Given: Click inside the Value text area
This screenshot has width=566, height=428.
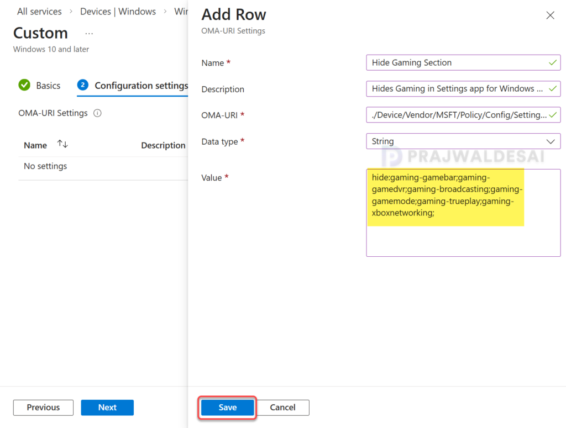Looking at the screenshot, I should [463, 213].
